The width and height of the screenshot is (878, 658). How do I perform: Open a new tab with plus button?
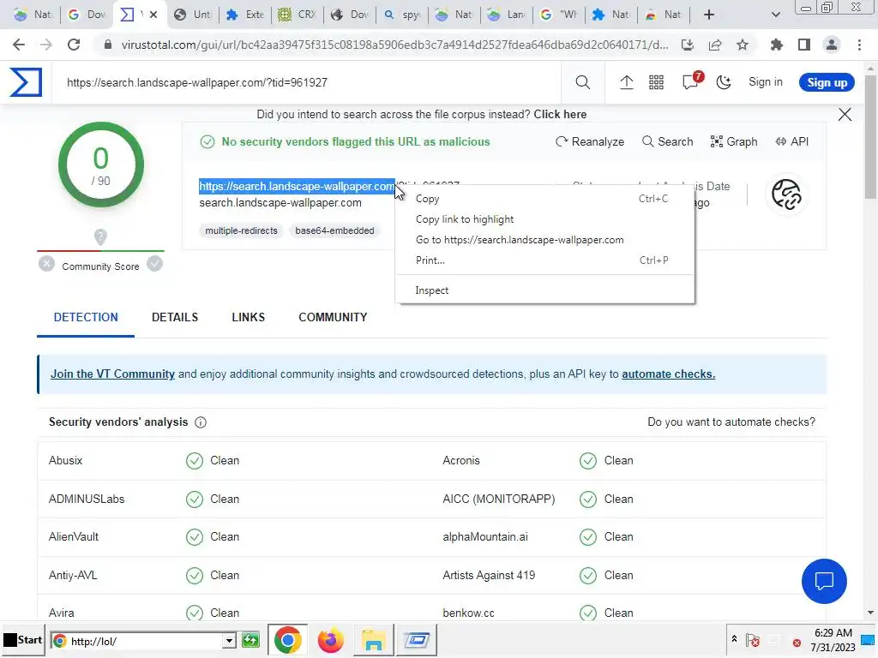(x=709, y=15)
